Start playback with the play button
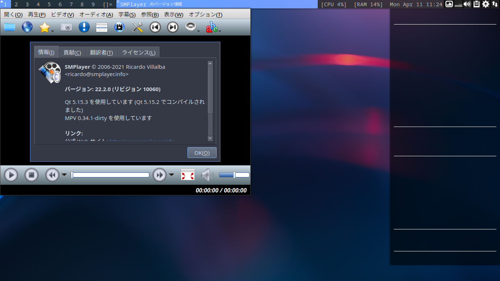This screenshot has width=500, height=281. tap(11, 175)
